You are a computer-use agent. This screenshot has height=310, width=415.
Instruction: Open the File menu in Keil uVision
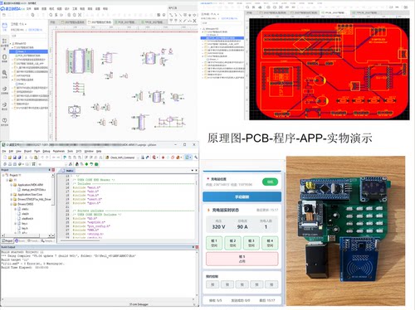click(4, 151)
